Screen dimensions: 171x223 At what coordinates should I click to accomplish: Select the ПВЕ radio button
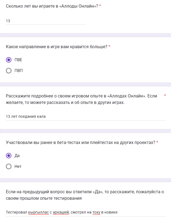tap(9, 60)
